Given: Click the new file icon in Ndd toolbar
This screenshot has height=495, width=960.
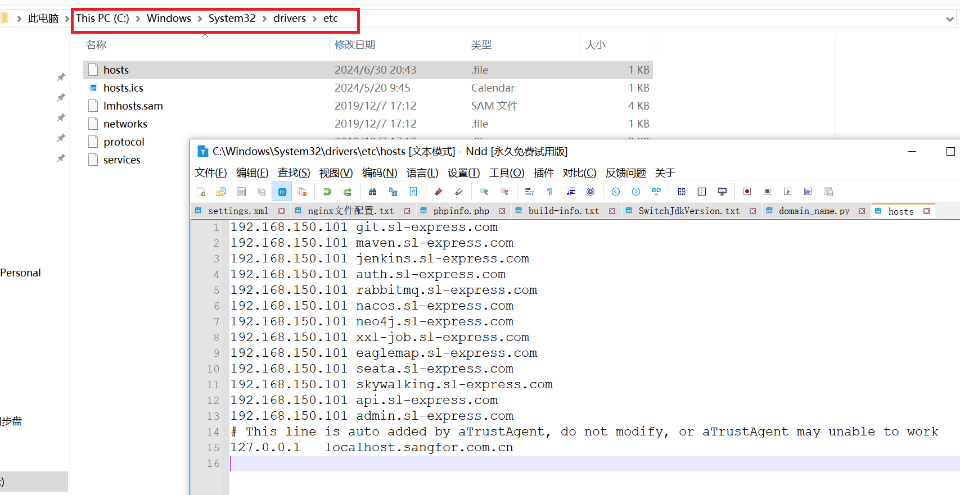Looking at the screenshot, I should pyautogui.click(x=201, y=192).
